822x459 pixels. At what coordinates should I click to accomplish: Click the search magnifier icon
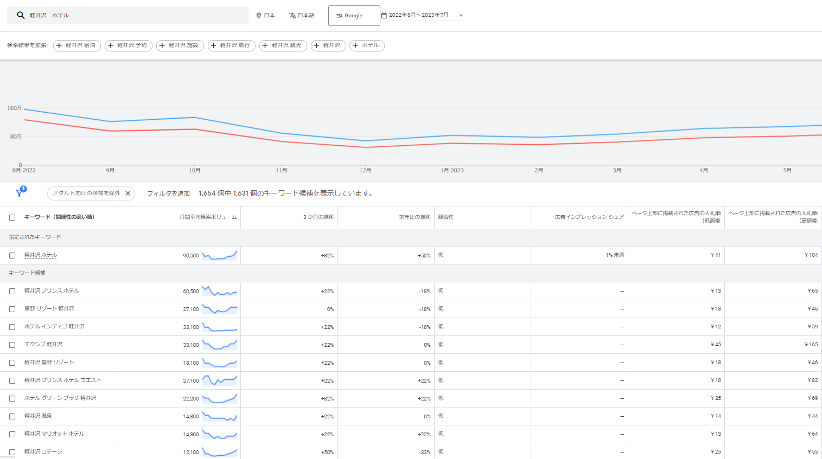tap(21, 15)
